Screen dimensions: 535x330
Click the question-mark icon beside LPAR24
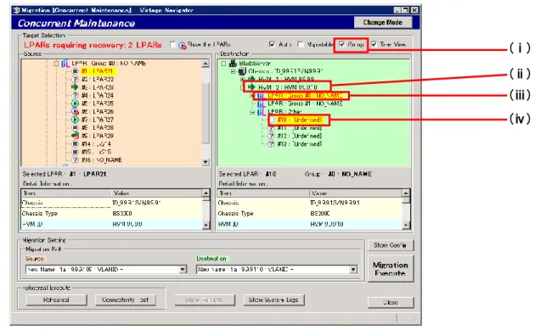75,96
